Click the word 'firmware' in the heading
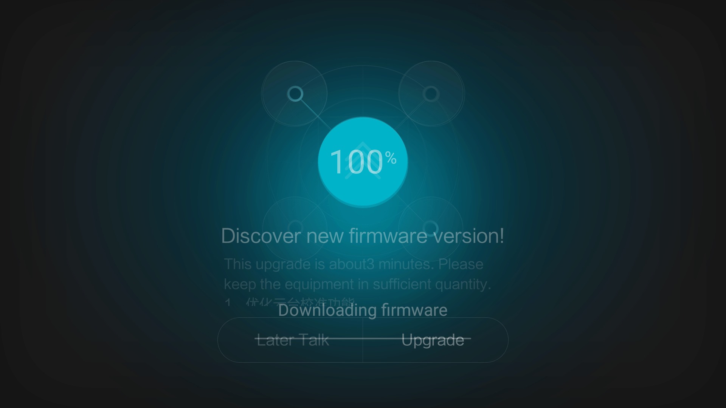The height and width of the screenshot is (408, 726). (x=388, y=236)
